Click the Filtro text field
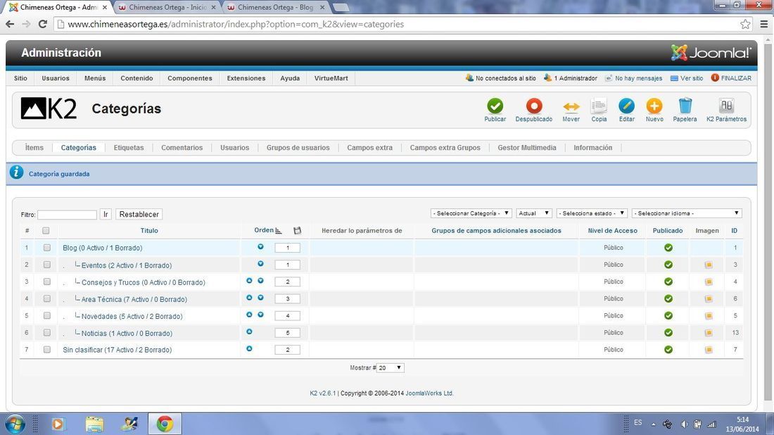The image size is (774, 435). point(67,215)
